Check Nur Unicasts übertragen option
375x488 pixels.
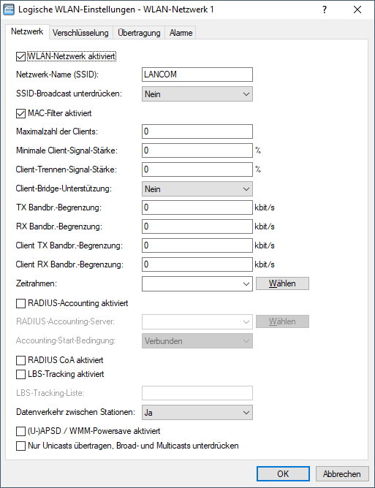[x=21, y=446]
